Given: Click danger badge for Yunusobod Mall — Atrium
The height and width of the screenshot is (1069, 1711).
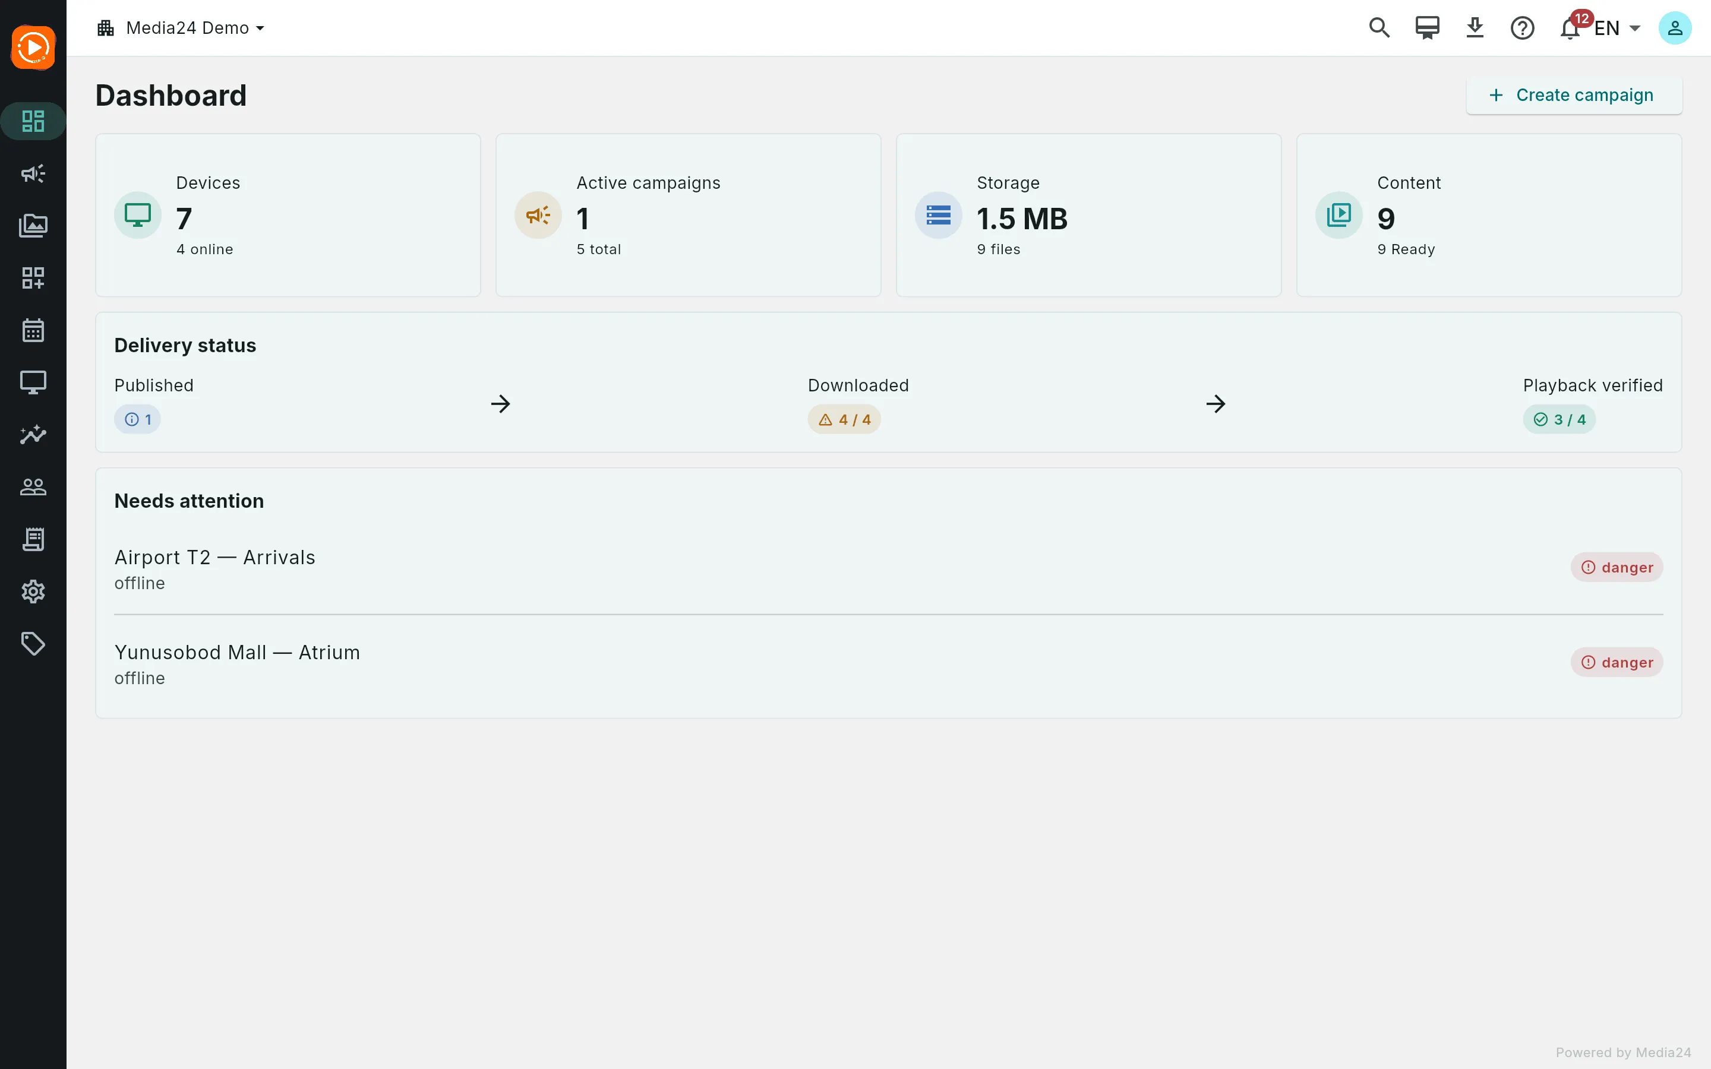Looking at the screenshot, I should (1617, 662).
